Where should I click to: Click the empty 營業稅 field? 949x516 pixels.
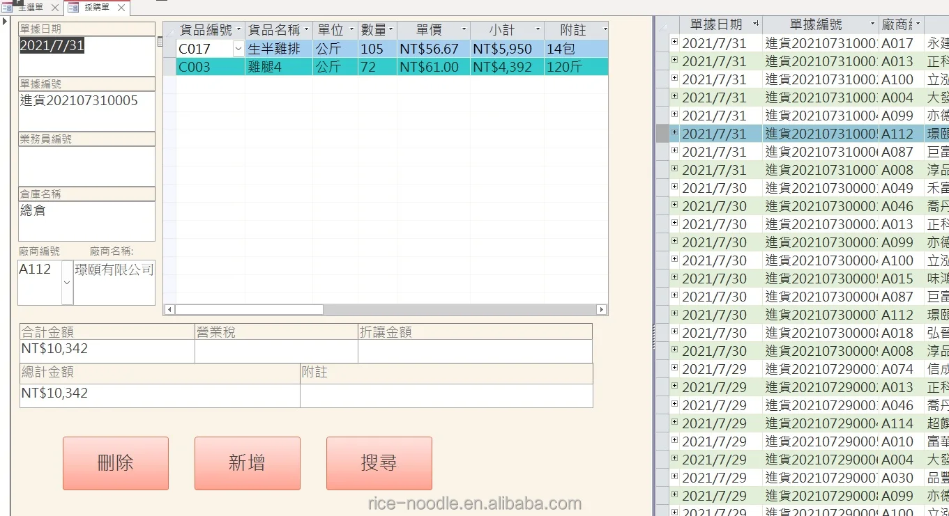click(x=276, y=351)
